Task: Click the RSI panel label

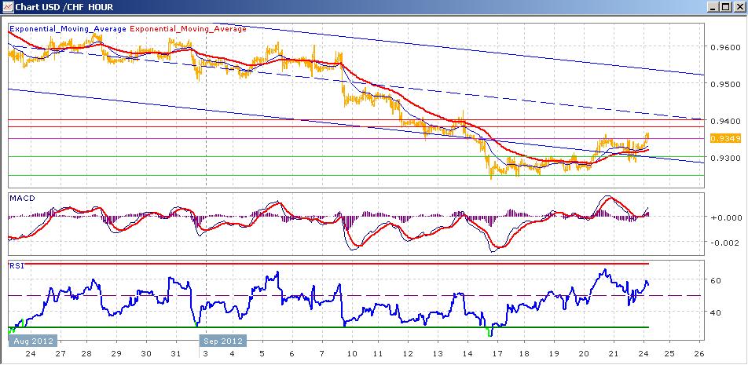Action: [16, 265]
